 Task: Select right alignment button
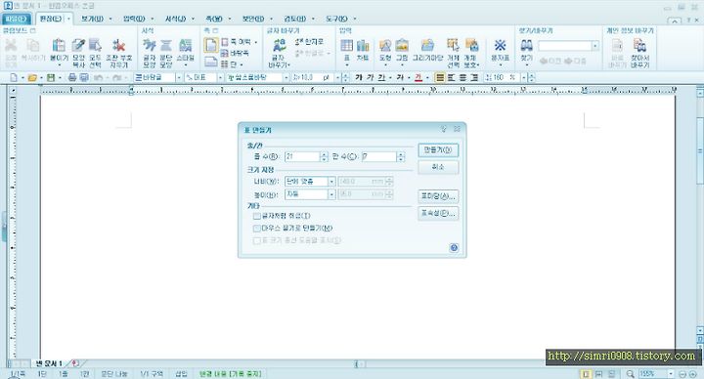[474, 77]
